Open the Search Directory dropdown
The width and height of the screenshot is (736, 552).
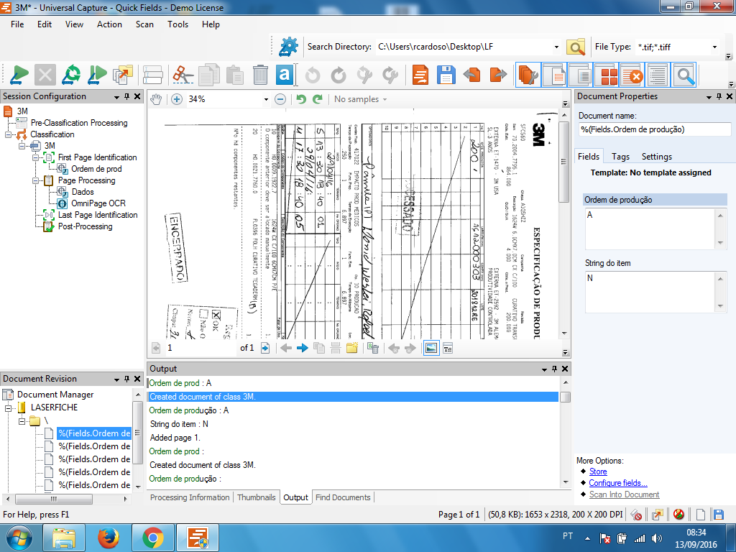pos(556,47)
